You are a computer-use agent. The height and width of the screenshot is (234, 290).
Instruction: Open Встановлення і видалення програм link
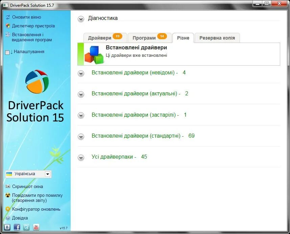tap(32, 37)
